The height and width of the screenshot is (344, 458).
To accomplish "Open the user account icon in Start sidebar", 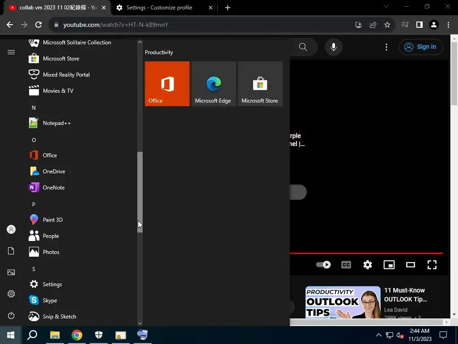I will [11, 229].
